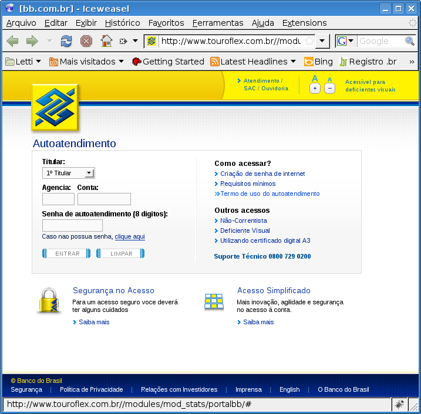
Task: Click the status bar bug icon
Action: [x=399, y=404]
